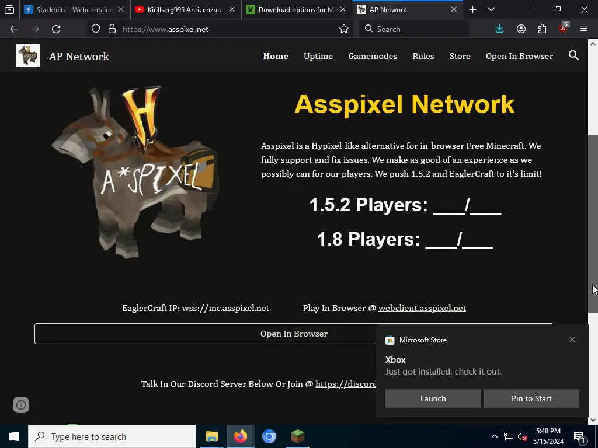Open network status tray icon
598x448 pixels.
click(509, 436)
